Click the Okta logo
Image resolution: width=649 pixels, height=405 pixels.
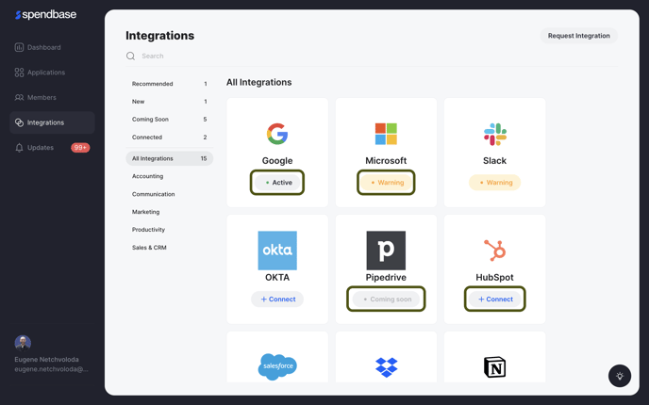click(x=277, y=251)
